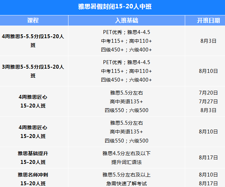This screenshot has height=187, width=225.
Task: Click 四级450+；六级400+ in the 4周雅思5-5.5分段 row
Action: [x=126, y=50]
